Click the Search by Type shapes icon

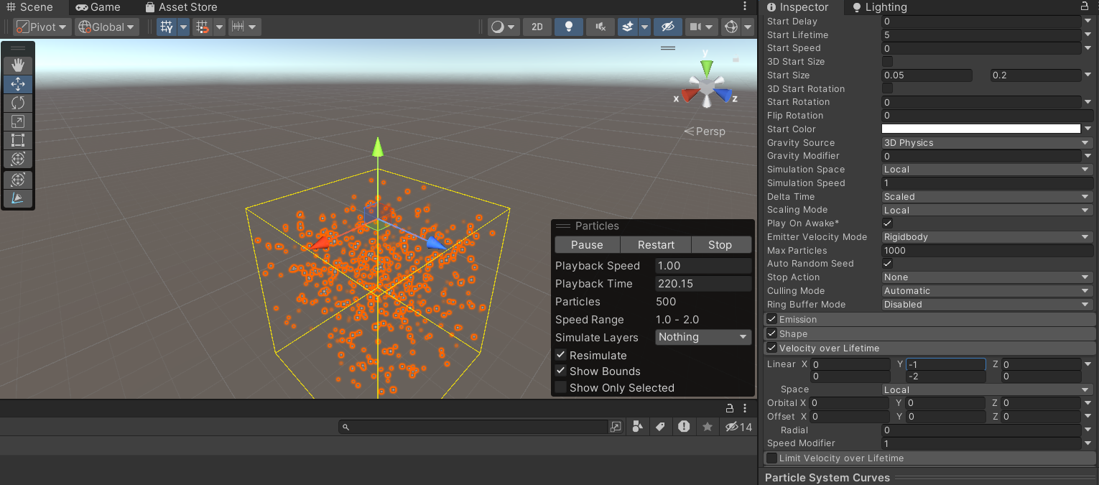pyautogui.click(x=637, y=427)
